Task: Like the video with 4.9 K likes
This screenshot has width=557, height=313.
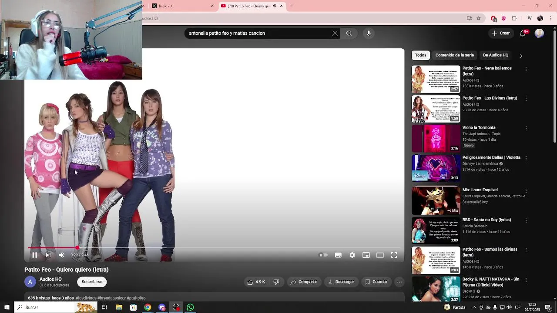Action: point(256,282)
